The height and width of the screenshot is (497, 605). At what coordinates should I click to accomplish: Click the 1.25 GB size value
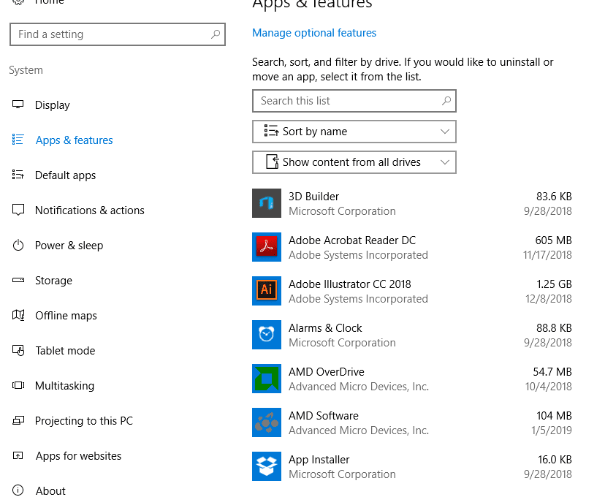pyautogui.click(x=554, y=284)
